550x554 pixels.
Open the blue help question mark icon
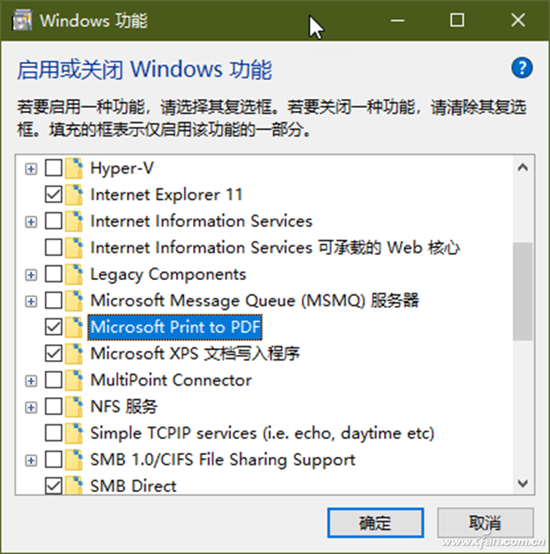(522, 68)
